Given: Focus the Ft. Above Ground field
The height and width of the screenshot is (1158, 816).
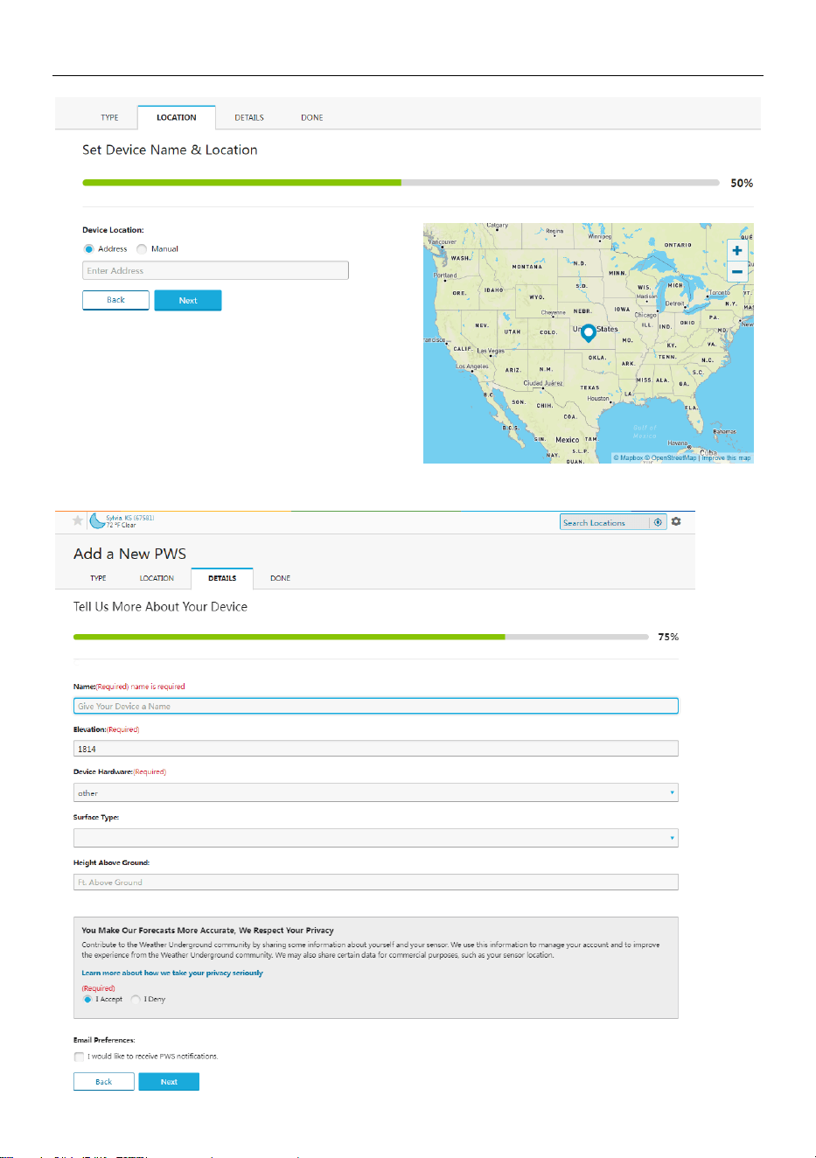Looking at the screenshot, I should click(x=376, y=882).
